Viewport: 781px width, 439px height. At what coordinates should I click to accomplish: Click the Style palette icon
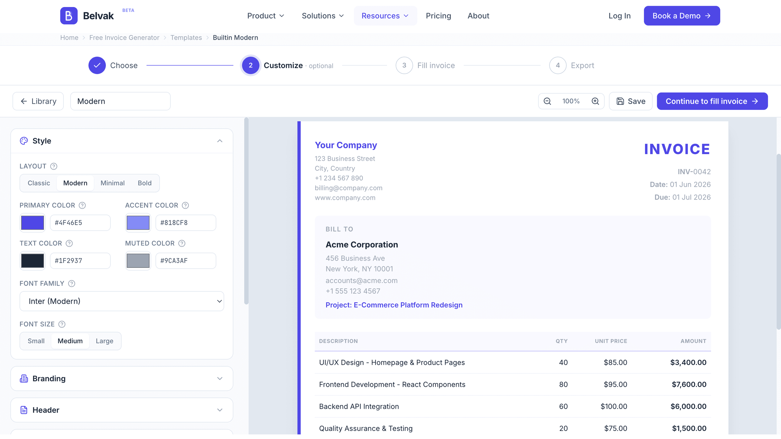pos(24,141)
